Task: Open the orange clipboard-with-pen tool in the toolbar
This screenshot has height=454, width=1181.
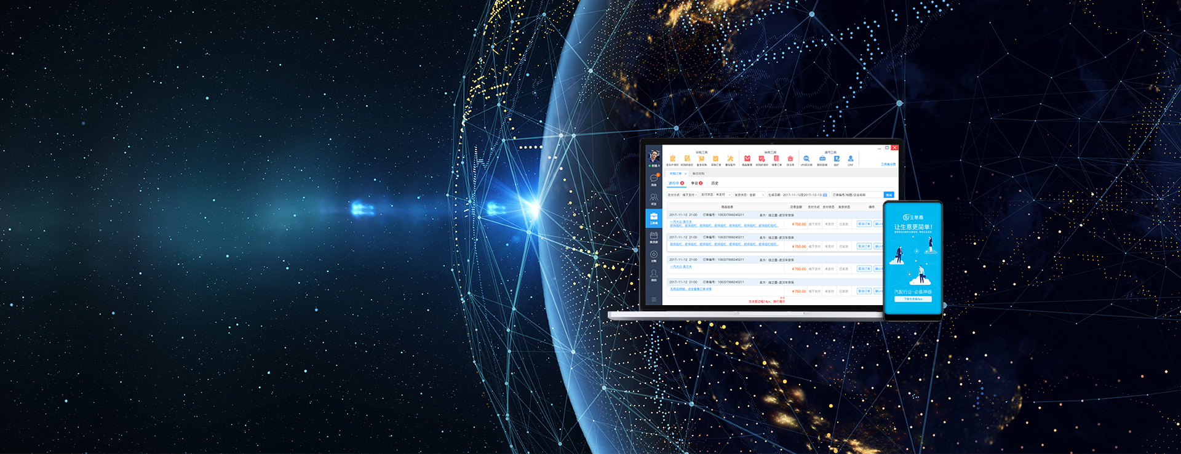Action: coord(672,159)
